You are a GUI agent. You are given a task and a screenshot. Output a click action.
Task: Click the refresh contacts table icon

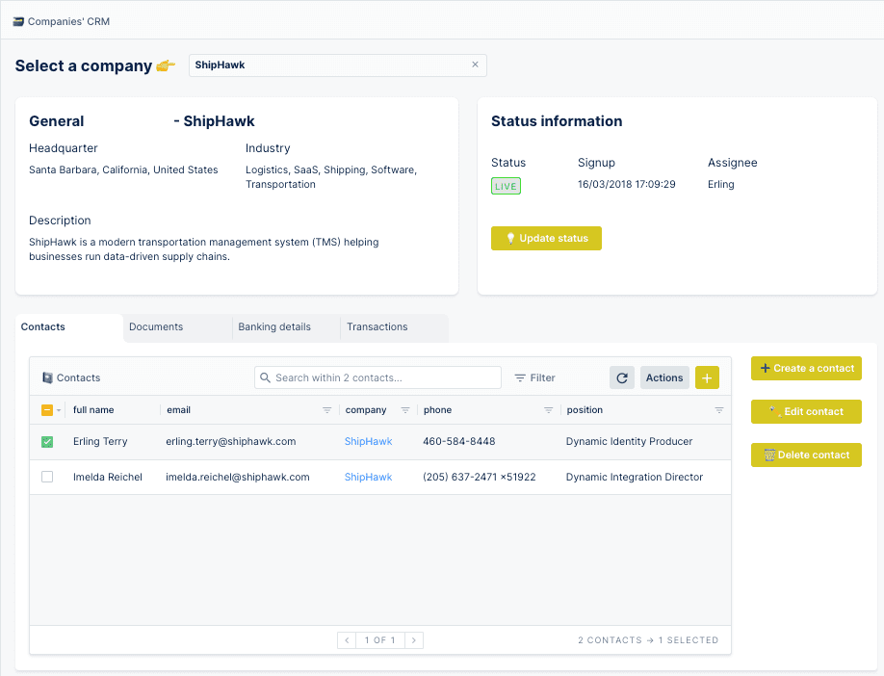click(x=622, y=377)
